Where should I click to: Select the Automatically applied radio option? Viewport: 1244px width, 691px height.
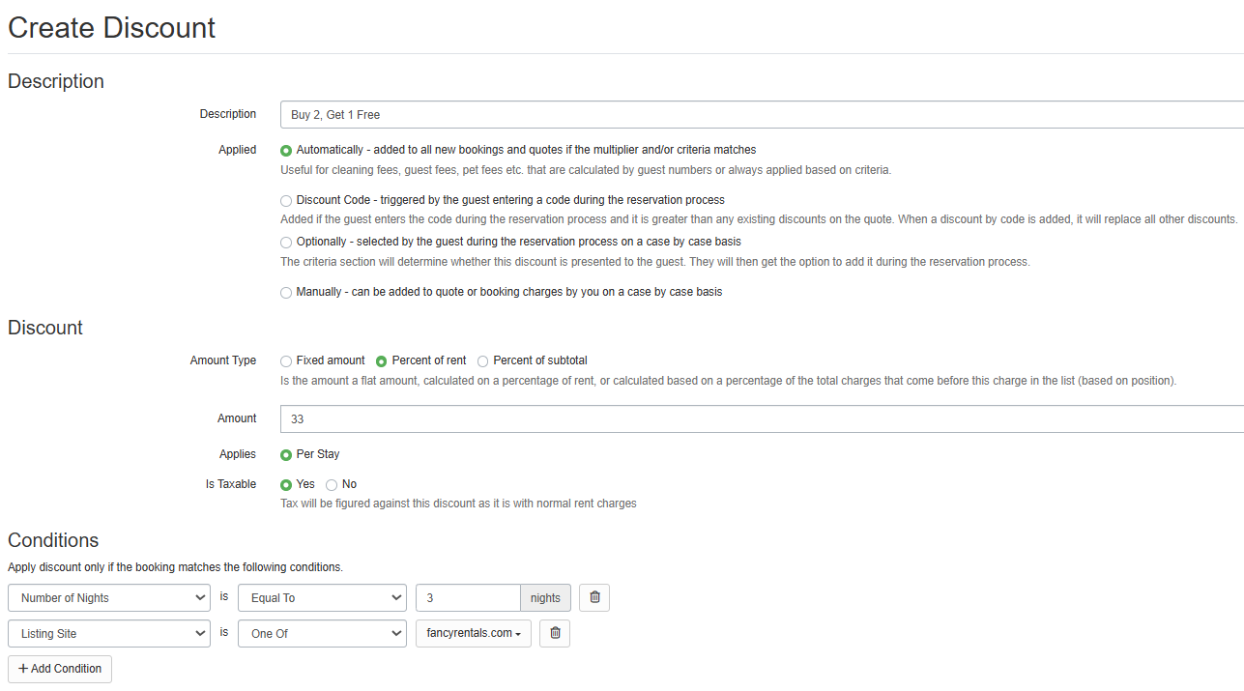[286, 151]
